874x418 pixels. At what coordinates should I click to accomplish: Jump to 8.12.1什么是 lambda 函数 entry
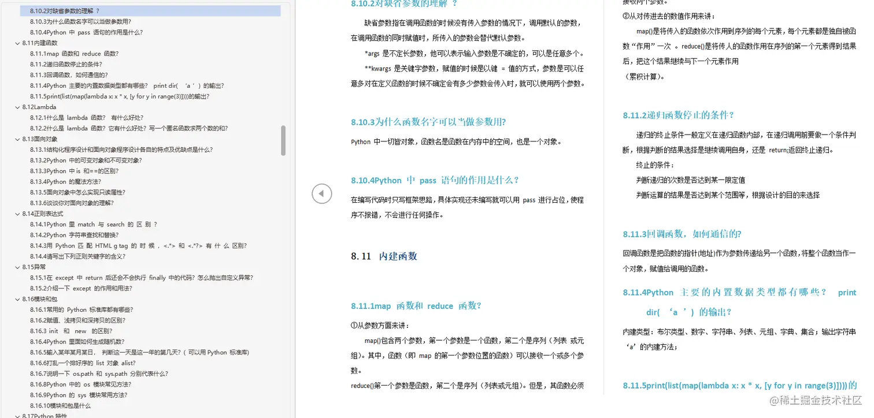(80, 117)
